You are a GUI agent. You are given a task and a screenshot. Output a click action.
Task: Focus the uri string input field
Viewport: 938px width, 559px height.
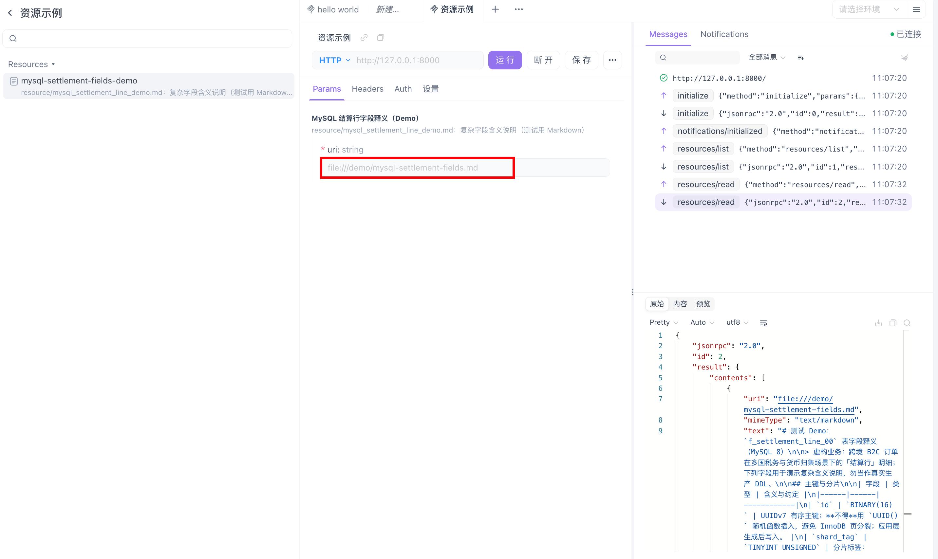tap(465, 168)
